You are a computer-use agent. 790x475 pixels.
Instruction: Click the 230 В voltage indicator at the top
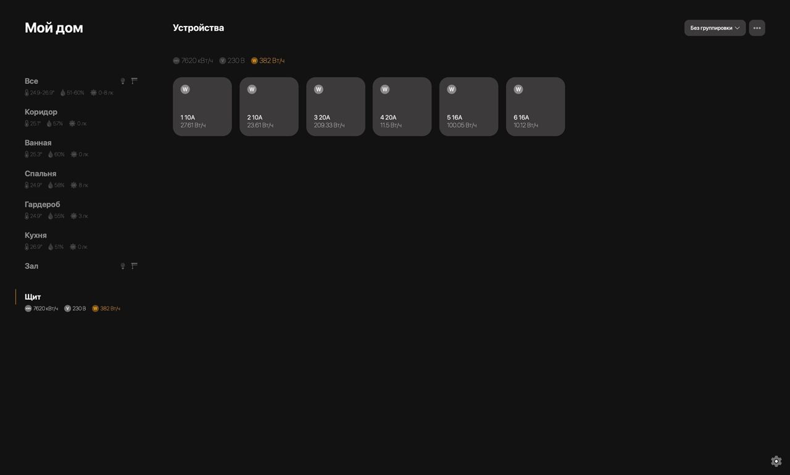(232, 60)
